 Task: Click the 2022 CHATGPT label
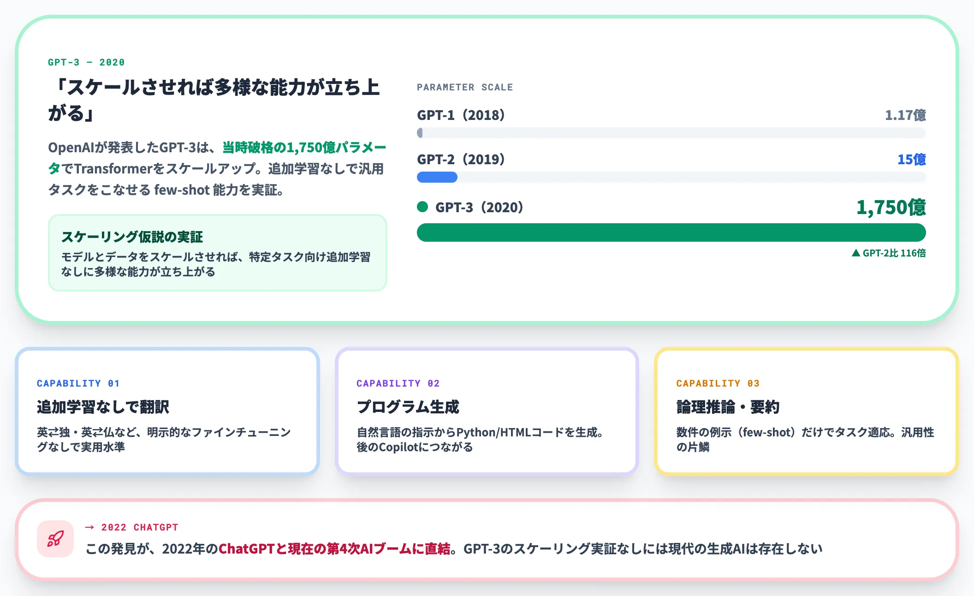coord(140,527)
